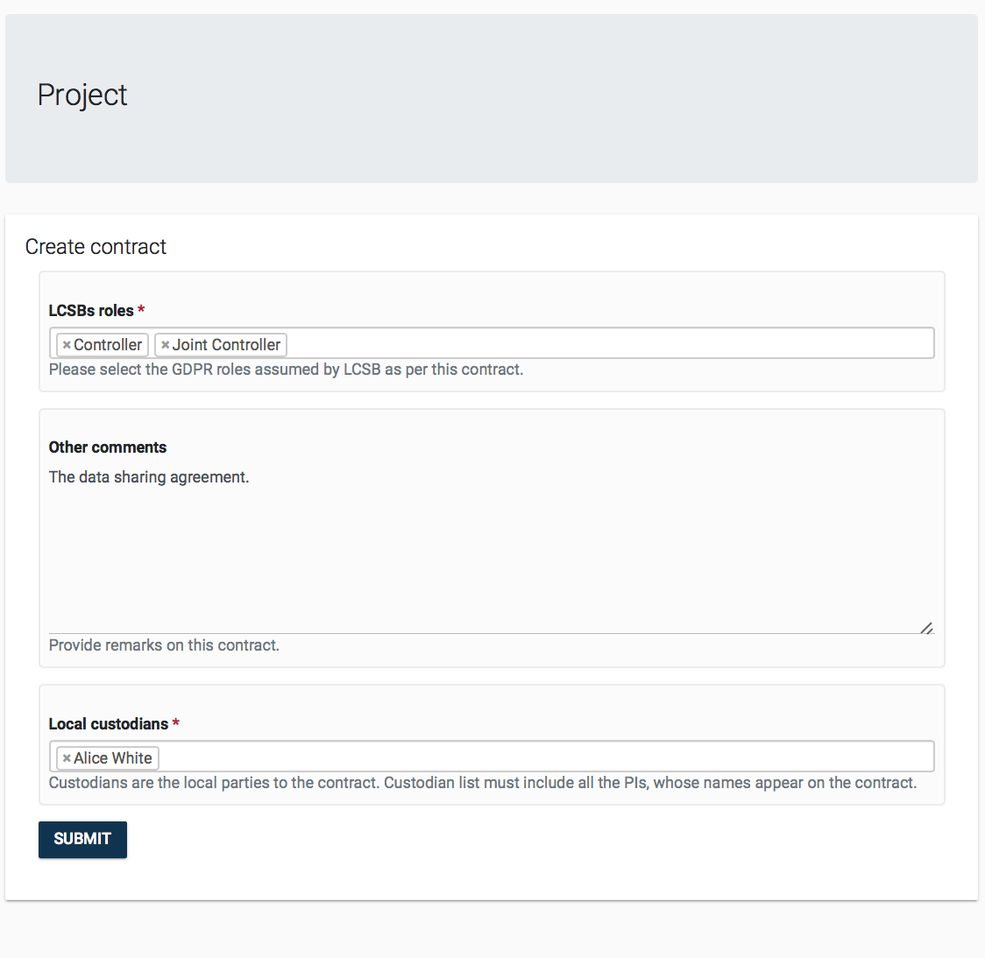Remove the Controller role tag
The width and height of the screenshot is (985, 958).
[67, 345]
